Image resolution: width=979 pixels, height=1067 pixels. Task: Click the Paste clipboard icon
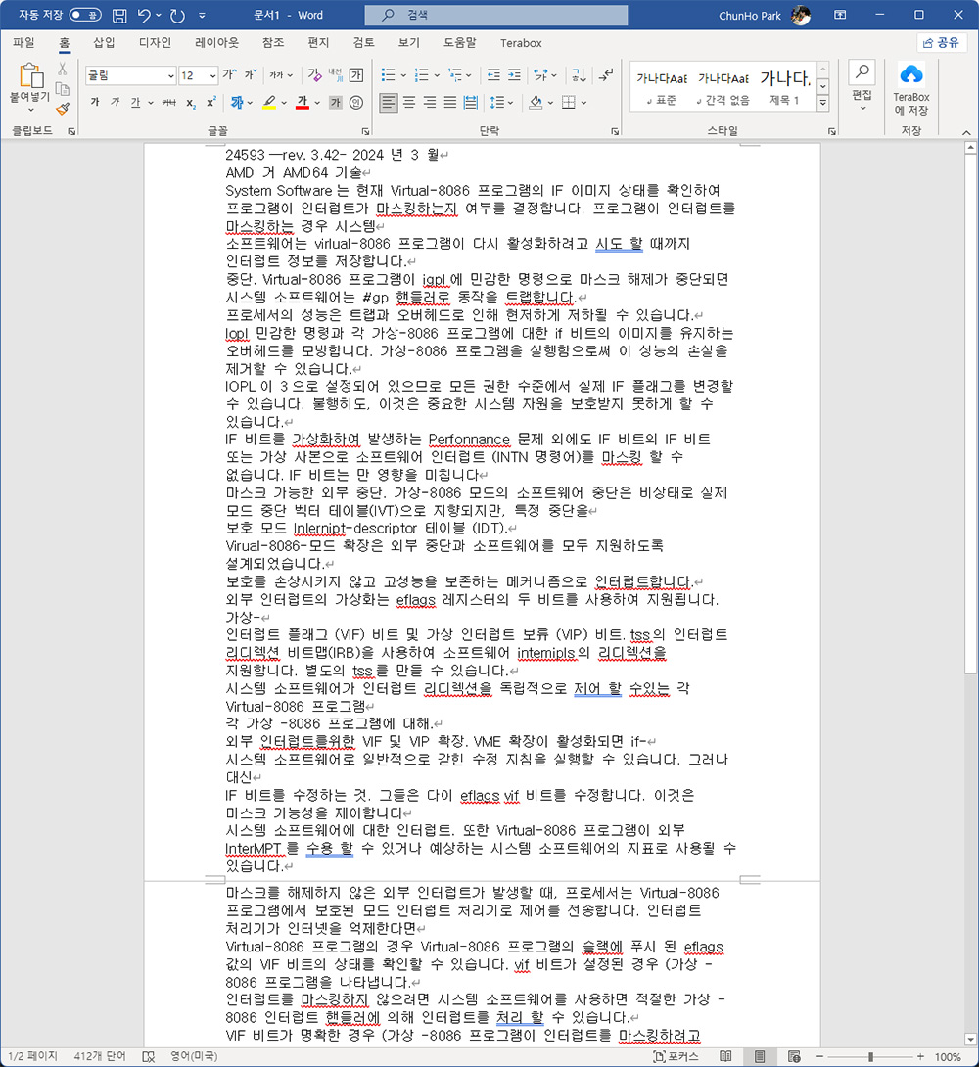click(x=30, y=74)
